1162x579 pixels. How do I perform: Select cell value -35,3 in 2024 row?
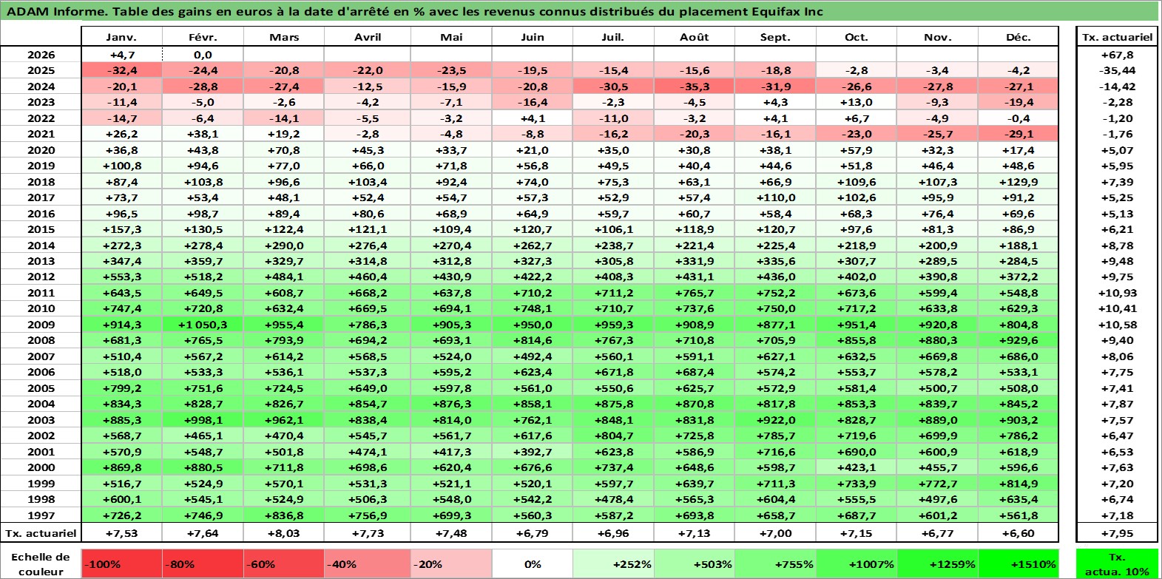694,87
